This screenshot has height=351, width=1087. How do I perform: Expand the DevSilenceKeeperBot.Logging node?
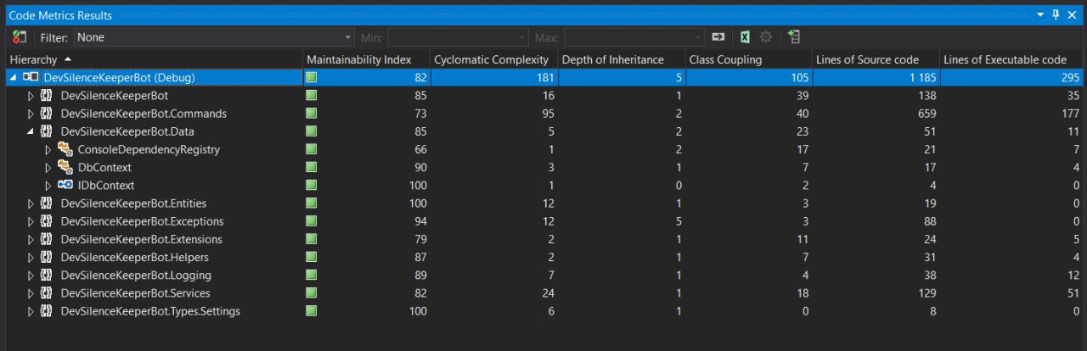pyautogui.click(x=31, y=276)
